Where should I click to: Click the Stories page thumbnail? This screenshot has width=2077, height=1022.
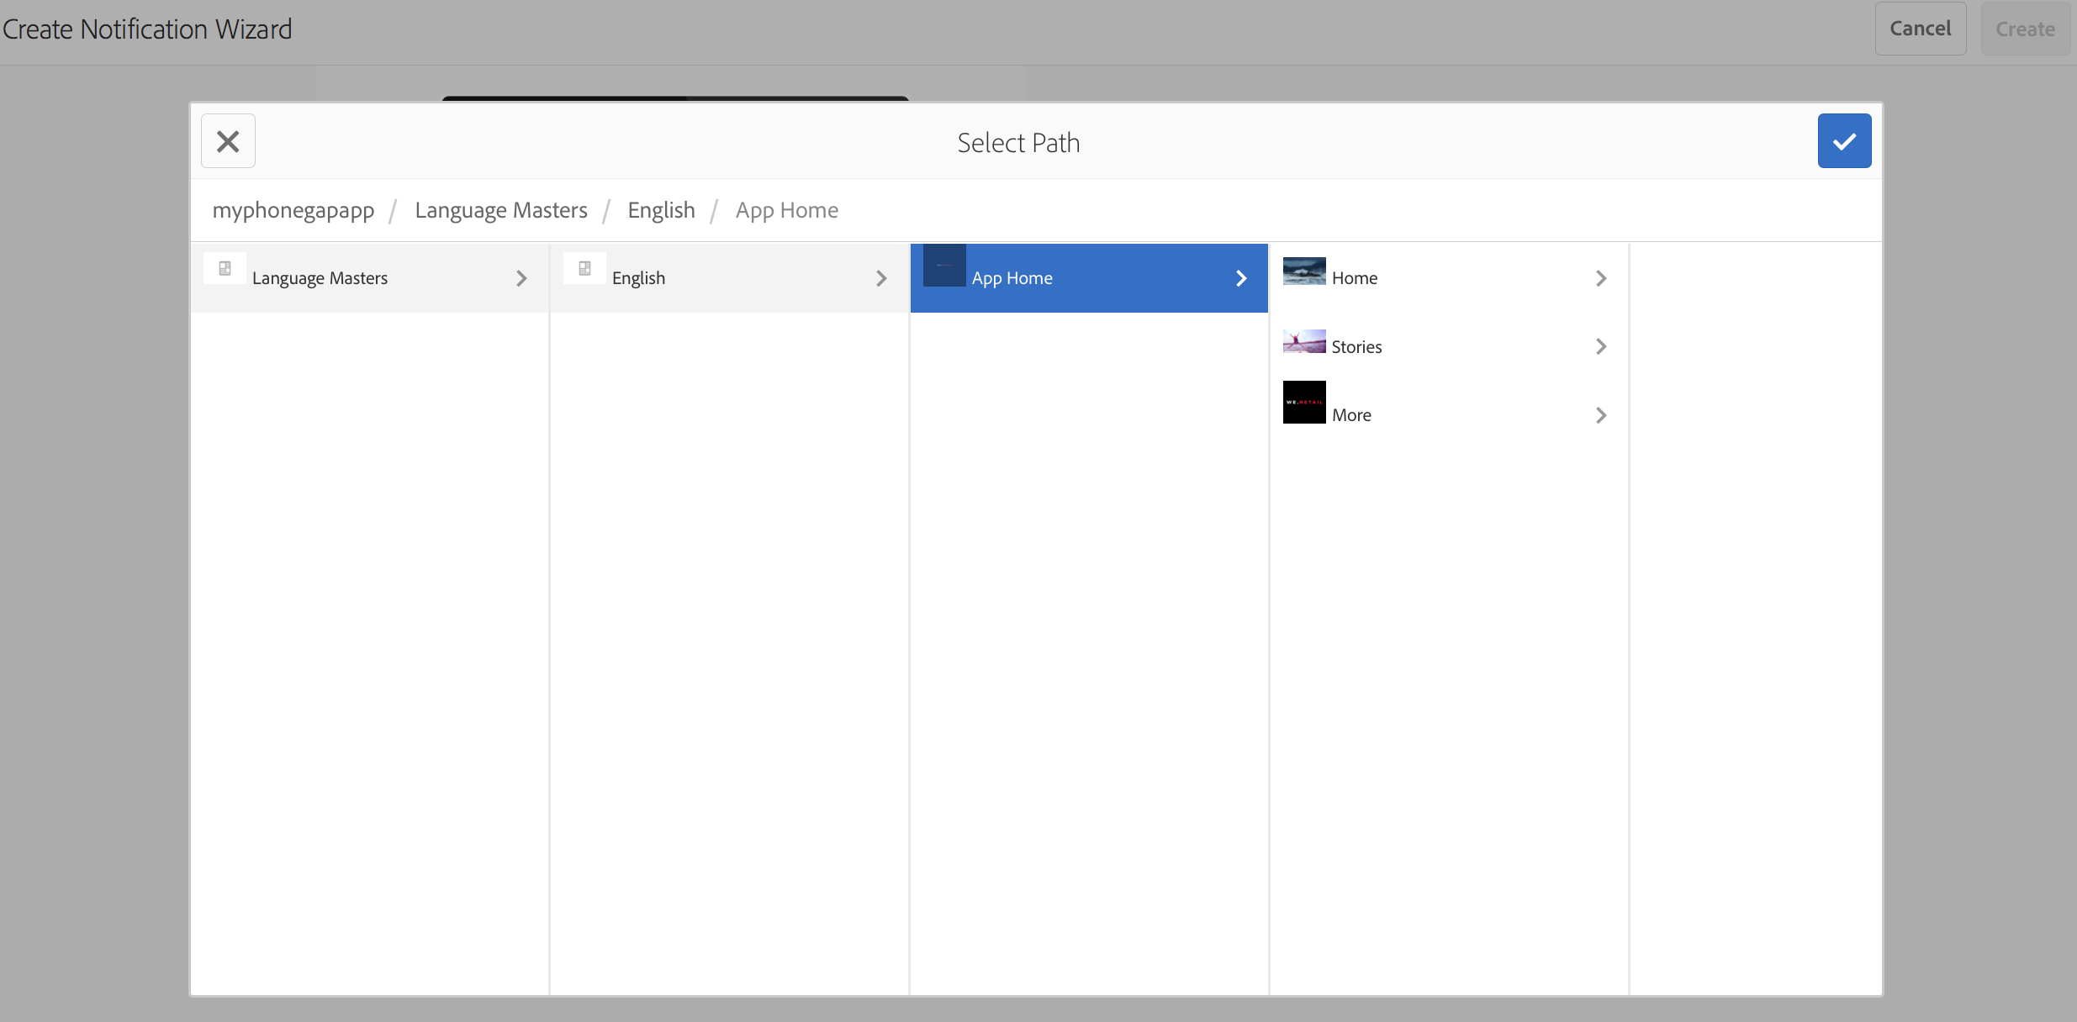tap(1303, 341)
